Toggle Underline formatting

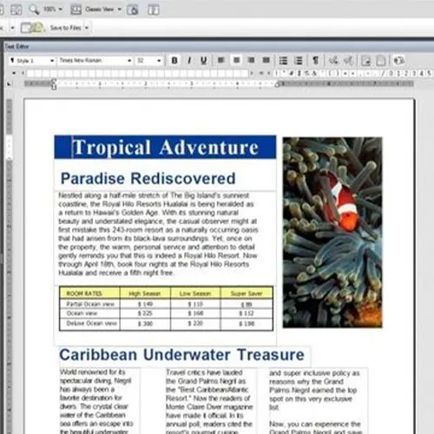[204, 61]
